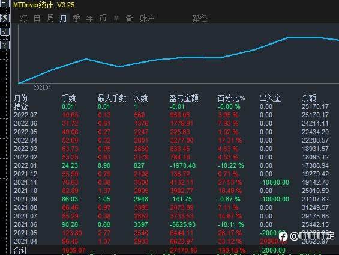Click the 移 move icon
The height and width of the screenshot is (255, 339).
(5, 18)
